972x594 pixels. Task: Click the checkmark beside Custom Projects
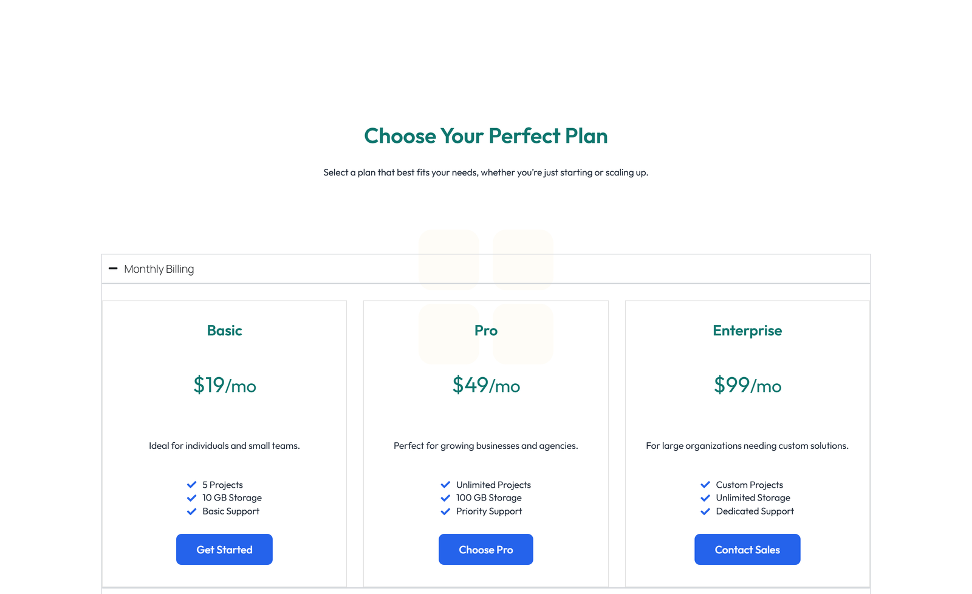tap(705, 485)
